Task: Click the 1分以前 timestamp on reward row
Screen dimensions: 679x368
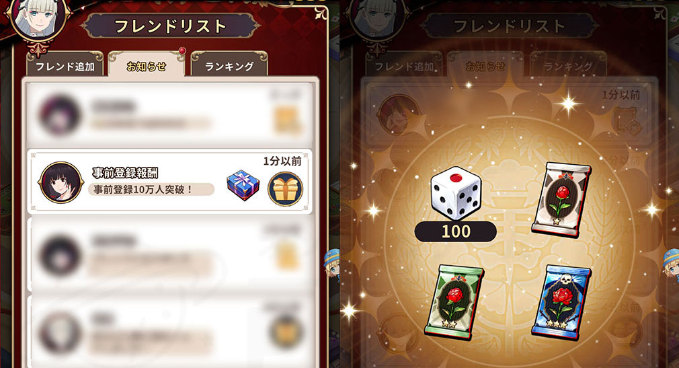Action: [282, 161]
